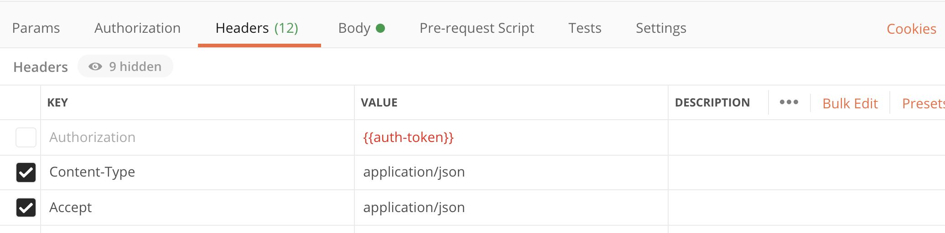Click Bulk Edit for headers
This screenshot has width=945, height=233.
coord(850,103)
